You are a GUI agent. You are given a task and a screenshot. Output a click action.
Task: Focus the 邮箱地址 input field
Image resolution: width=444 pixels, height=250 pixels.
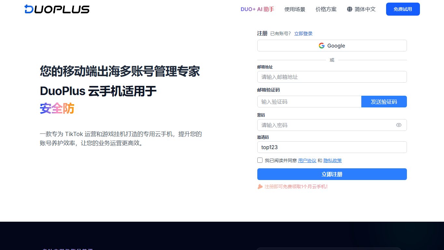coord(332,77)
